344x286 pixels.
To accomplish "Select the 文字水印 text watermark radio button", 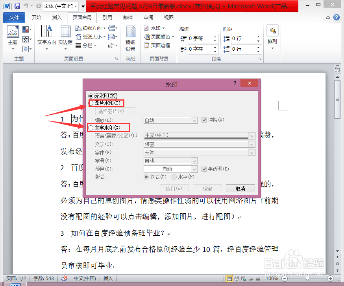I will pyautogui.click(x=91, y=127).
